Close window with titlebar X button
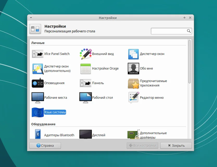 coord(190,18)
